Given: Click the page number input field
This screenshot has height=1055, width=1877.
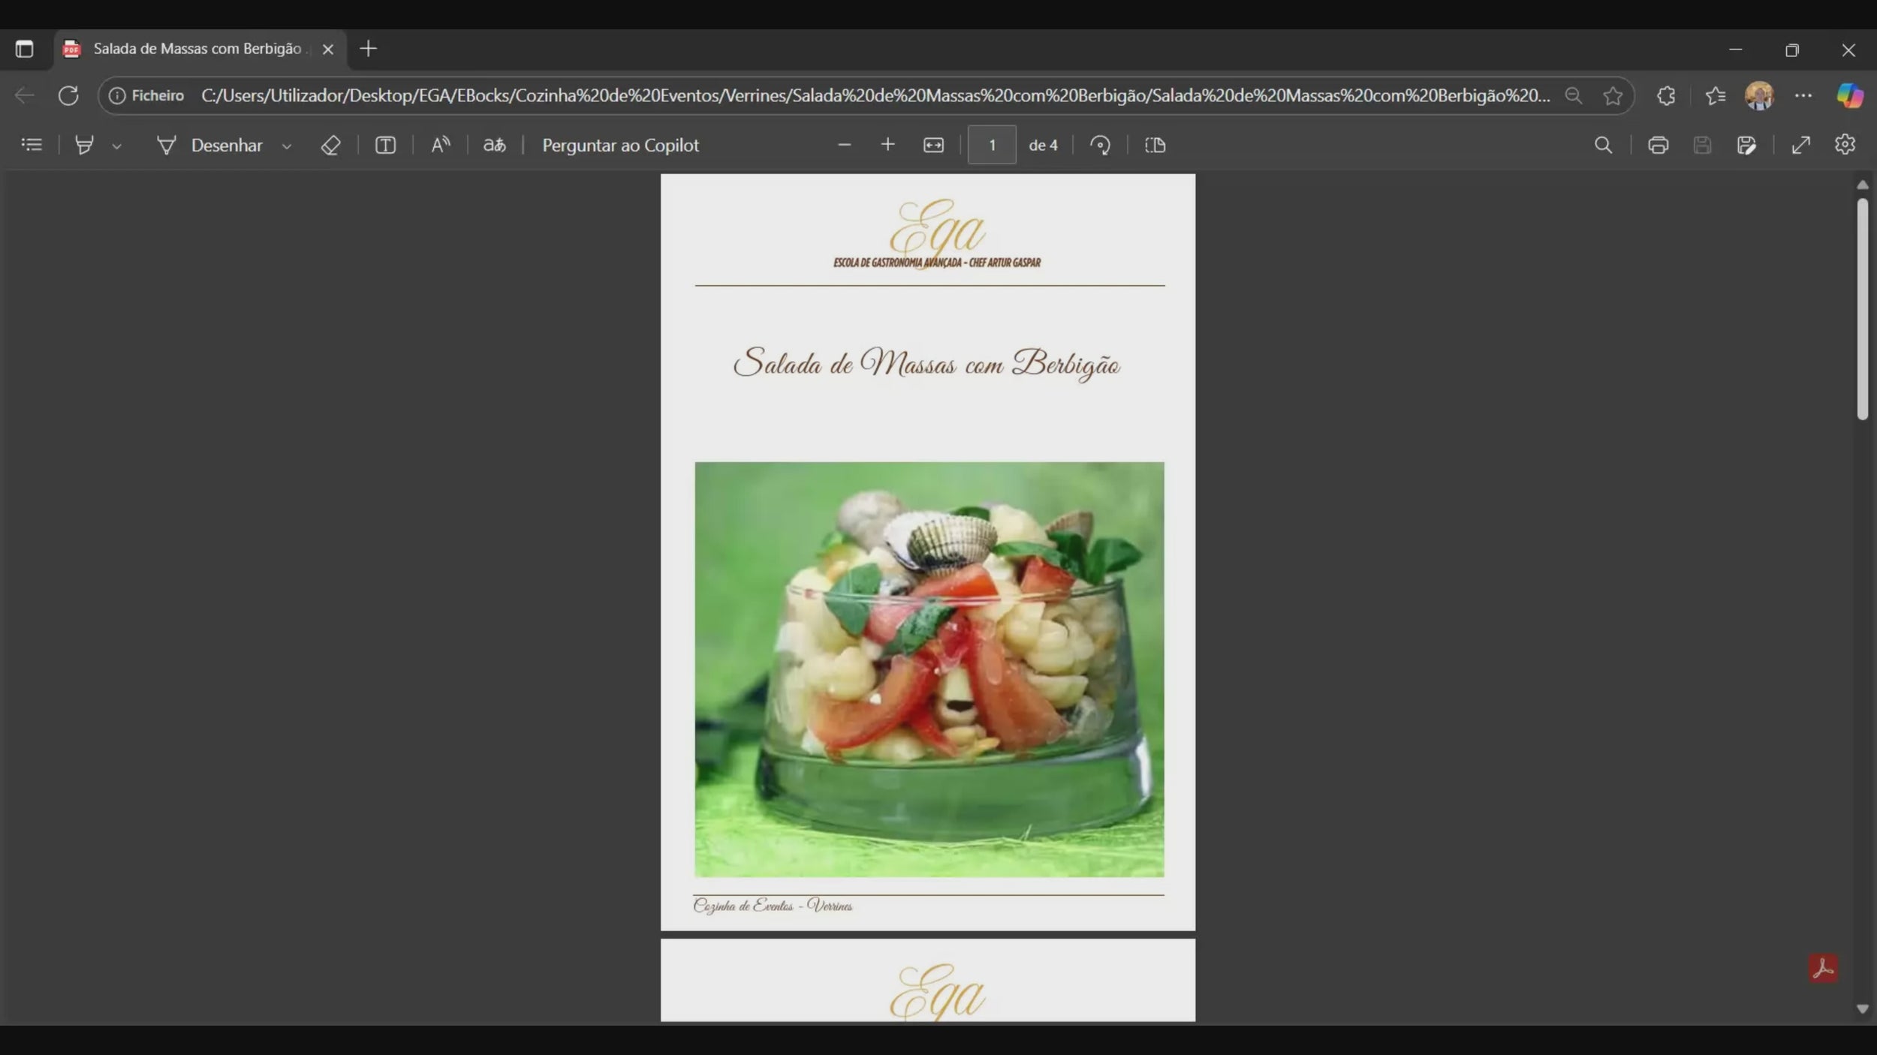Looking at the screenshot, I should click(991, 145).
